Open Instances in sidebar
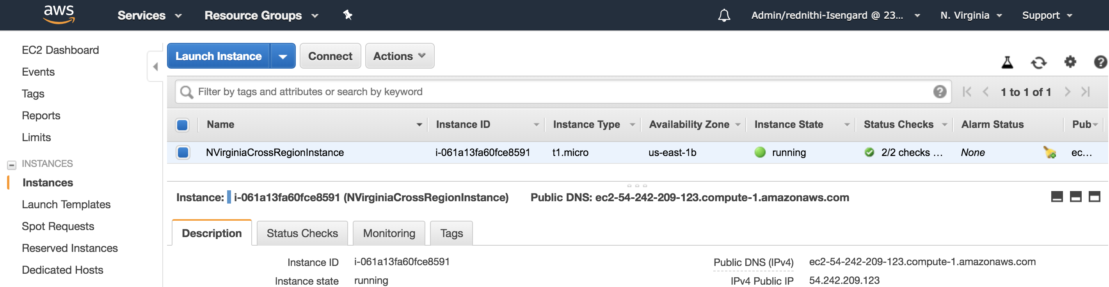This screenshot has height=287, width=1109. [x=48, y=183]
